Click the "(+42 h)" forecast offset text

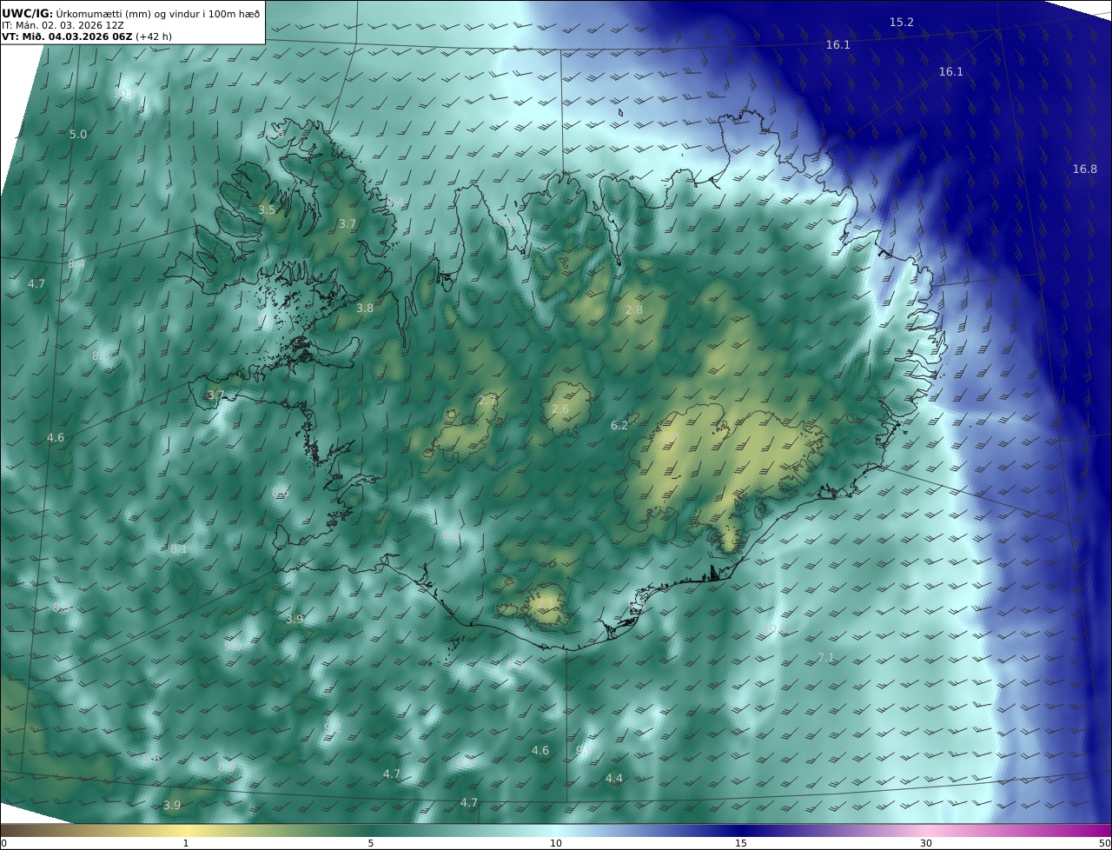point(154,37)
